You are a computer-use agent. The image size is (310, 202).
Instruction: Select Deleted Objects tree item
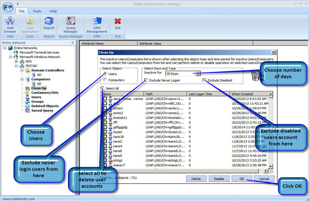[x=45, y=106]
